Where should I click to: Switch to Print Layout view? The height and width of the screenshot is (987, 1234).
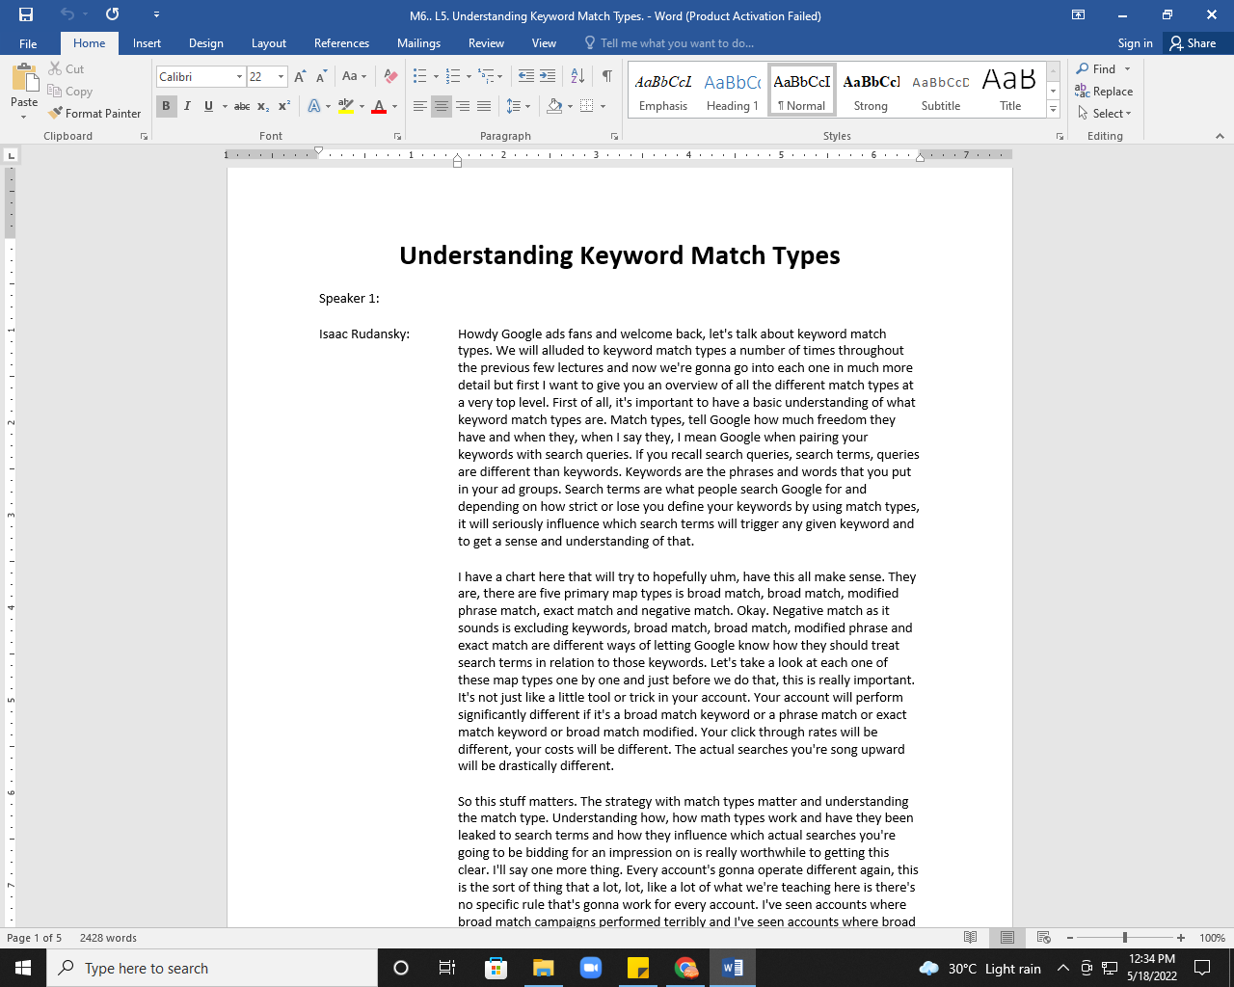point(1007,938)
